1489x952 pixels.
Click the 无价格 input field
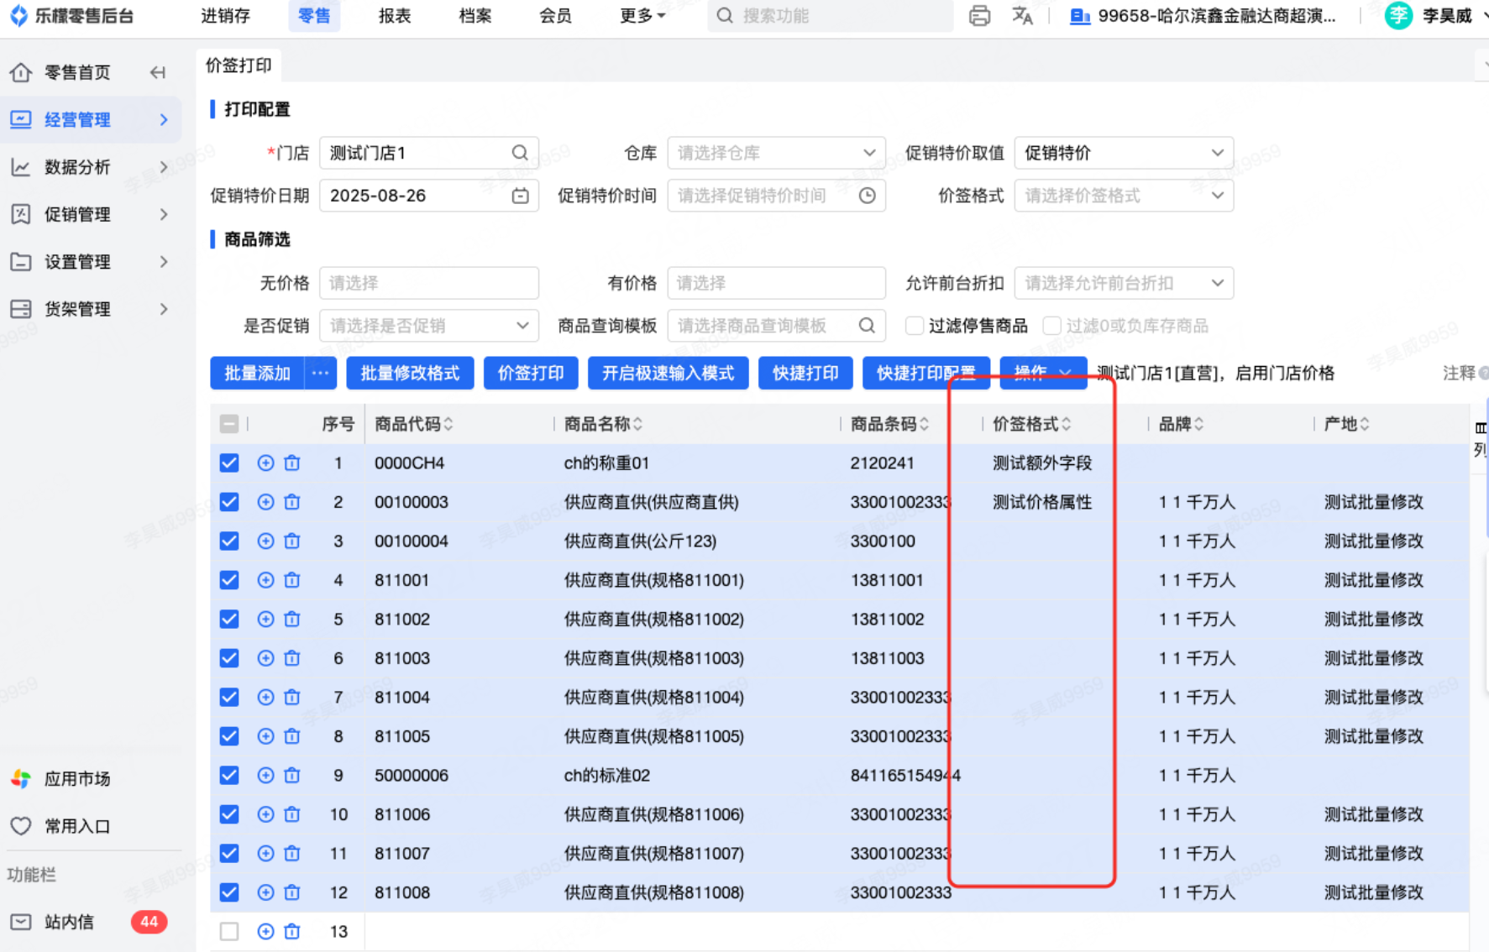[x=428, y=283]
